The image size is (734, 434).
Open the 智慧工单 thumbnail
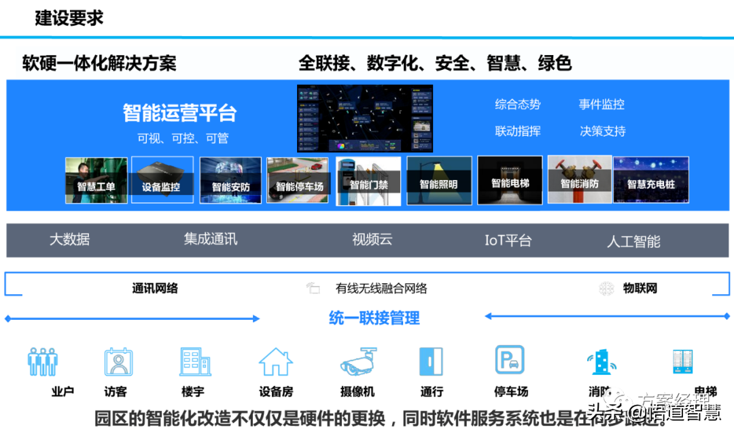tap(97, 181)
